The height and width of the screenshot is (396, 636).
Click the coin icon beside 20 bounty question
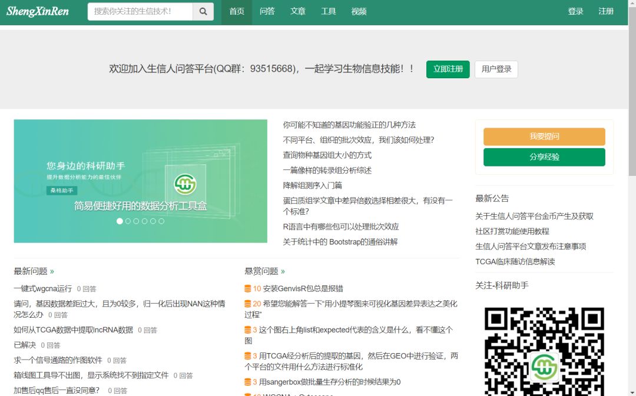pyautogui.click(x=247, y=304)
